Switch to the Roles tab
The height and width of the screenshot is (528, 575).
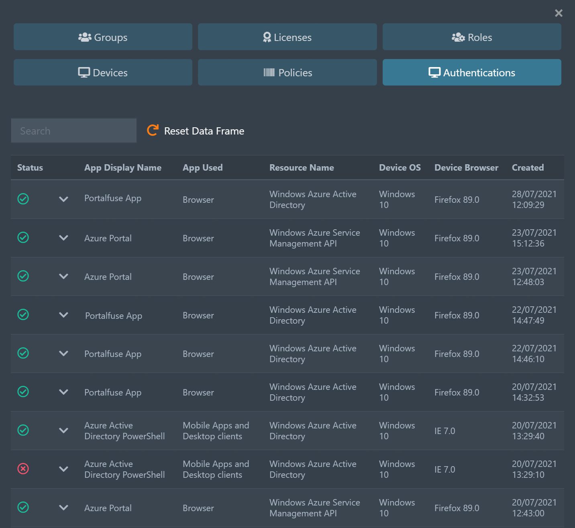pyautogui.click(x=472, y=37)
